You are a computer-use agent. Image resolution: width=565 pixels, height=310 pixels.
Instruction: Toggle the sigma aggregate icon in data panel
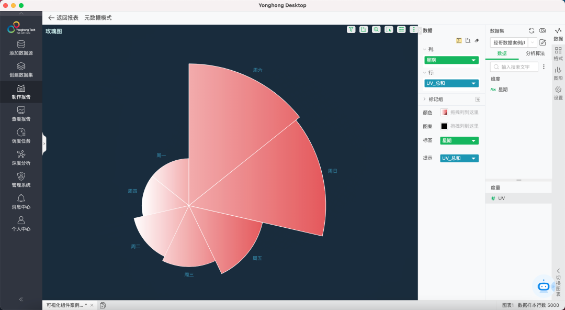459,40
